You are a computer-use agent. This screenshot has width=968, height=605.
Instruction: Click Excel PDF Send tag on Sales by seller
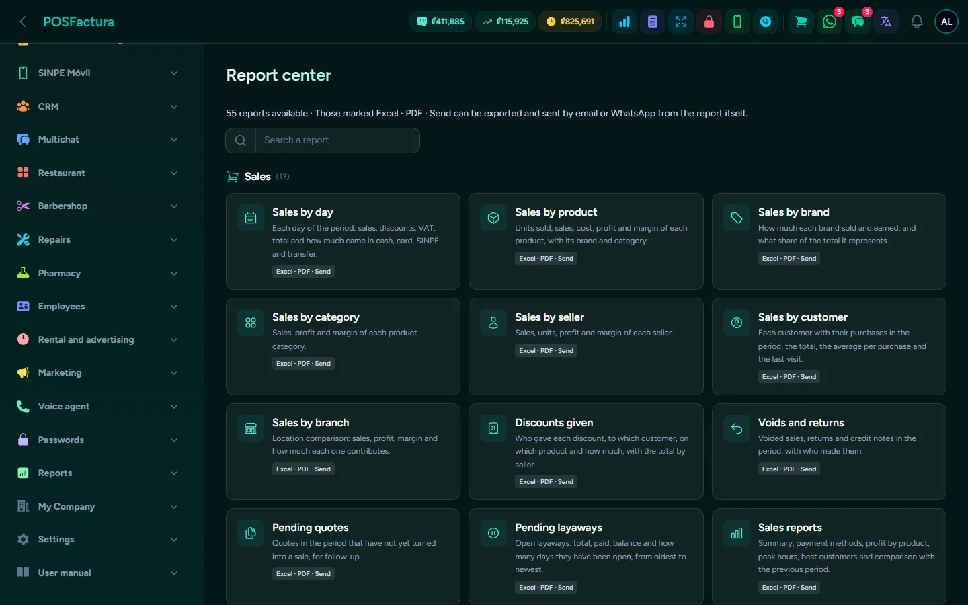[547, 350]
